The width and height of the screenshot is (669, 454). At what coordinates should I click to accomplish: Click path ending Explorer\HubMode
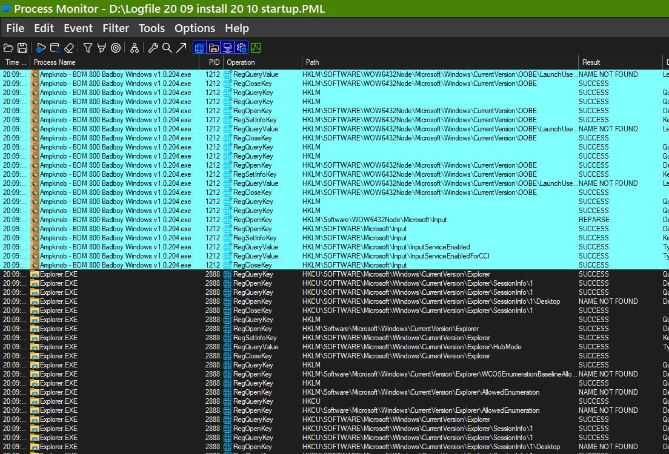(411, 347)
